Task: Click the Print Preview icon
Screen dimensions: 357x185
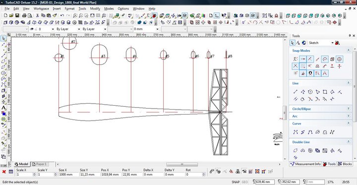Action: click(x=30, y=15)
